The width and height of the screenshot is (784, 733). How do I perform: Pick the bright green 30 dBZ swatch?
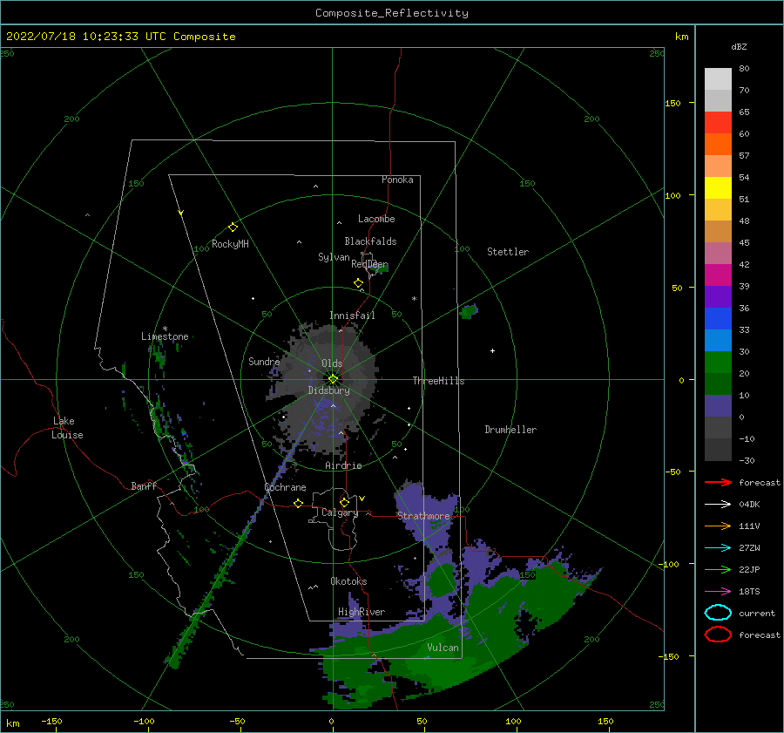(x=718, y=362)
